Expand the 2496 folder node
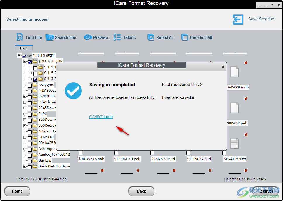Viewport: 283px width, 201px height. point(25,114)
